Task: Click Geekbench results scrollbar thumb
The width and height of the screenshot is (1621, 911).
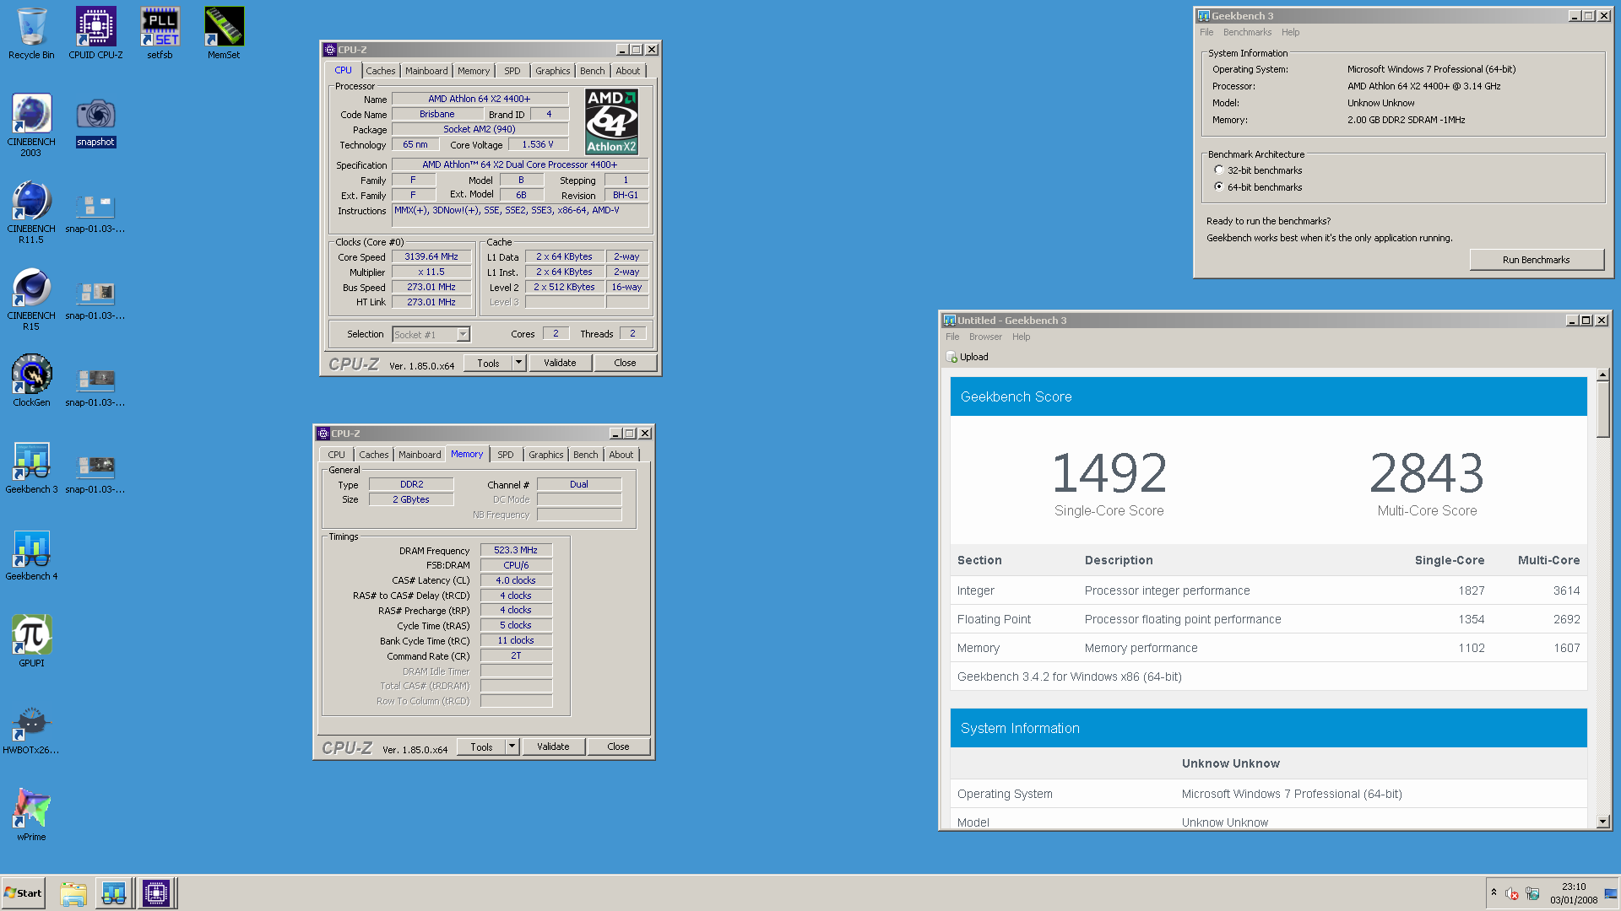Action: [1602, 409]
